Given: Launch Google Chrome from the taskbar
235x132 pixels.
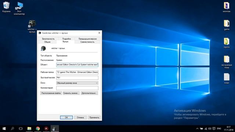Looking at the screenshot, I should pos(38,129).
